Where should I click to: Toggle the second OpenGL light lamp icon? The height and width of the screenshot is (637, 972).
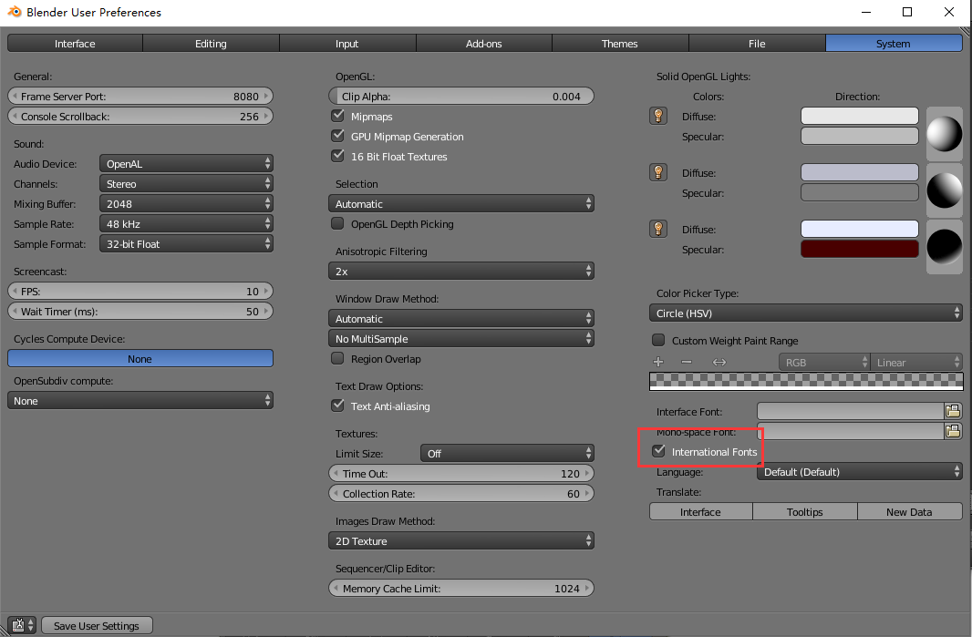point(658,172)
